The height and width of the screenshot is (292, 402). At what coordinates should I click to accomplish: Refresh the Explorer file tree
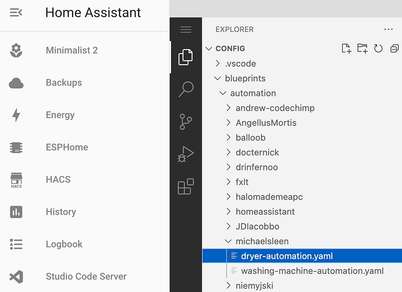tap(378, 48)
